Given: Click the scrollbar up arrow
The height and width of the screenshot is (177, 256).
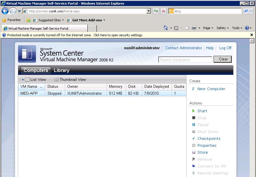Looking at the screenshot, I should (252, 41).
